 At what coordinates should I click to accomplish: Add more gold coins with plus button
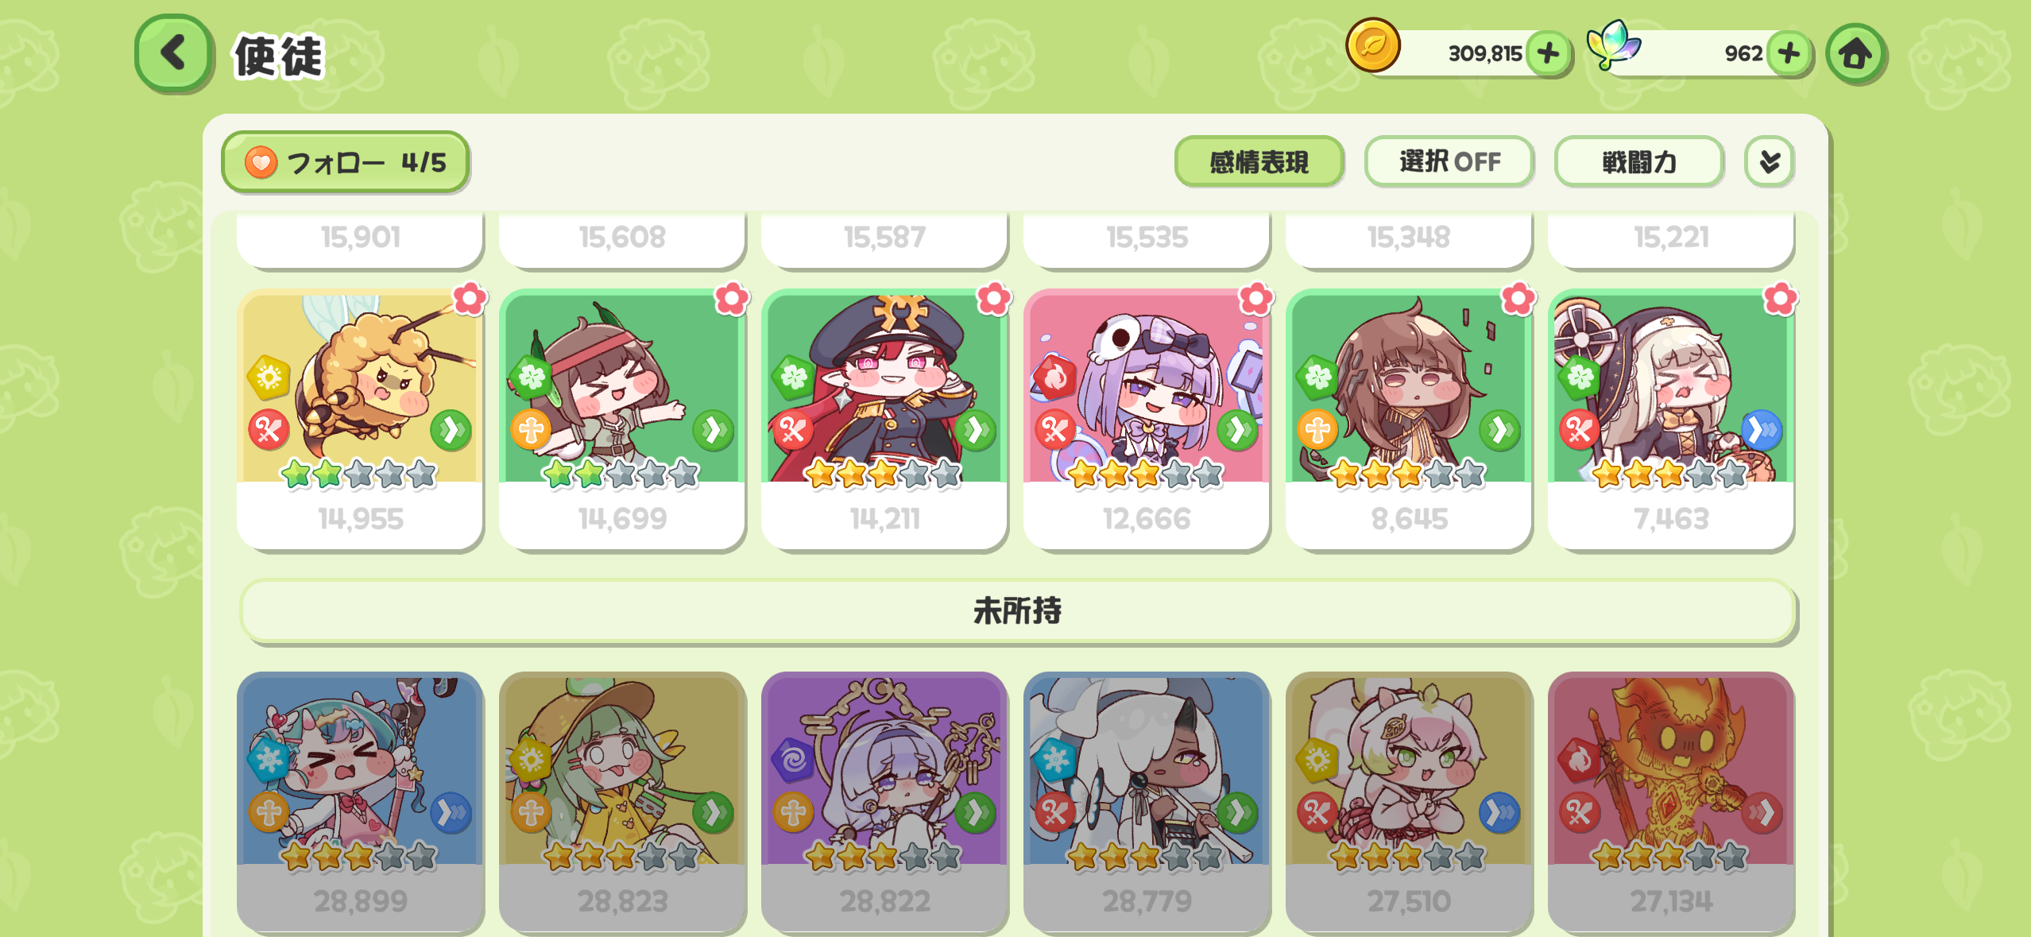pos(1548,53)
